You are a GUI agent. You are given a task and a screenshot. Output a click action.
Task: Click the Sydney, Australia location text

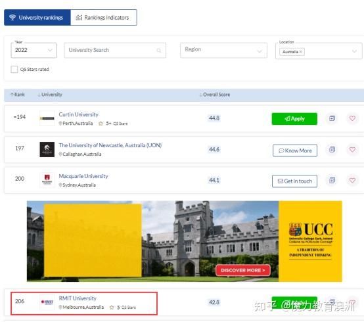[x=79, y=185]
